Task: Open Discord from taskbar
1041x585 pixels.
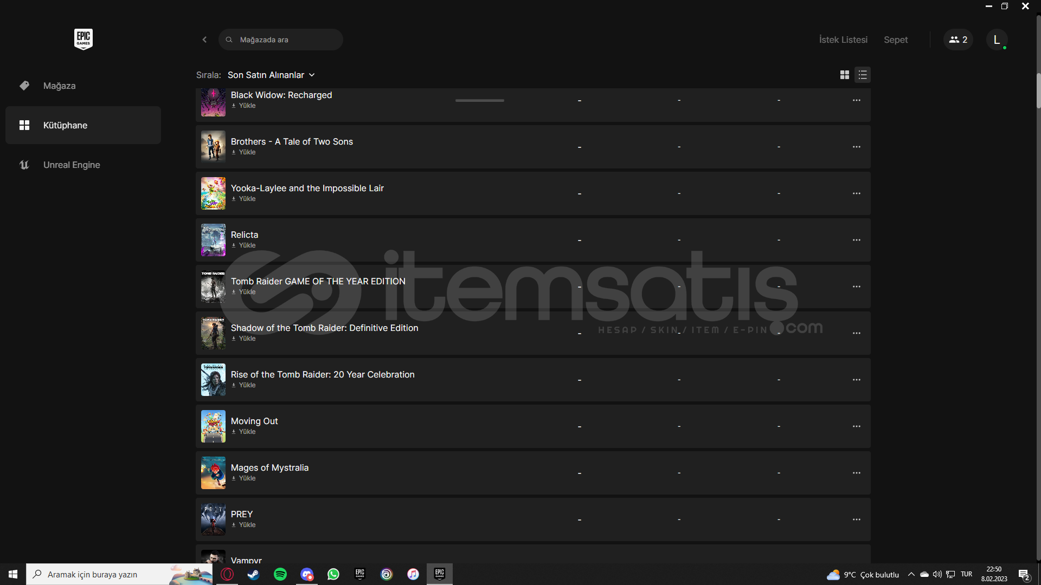Action: click(307, 574)
